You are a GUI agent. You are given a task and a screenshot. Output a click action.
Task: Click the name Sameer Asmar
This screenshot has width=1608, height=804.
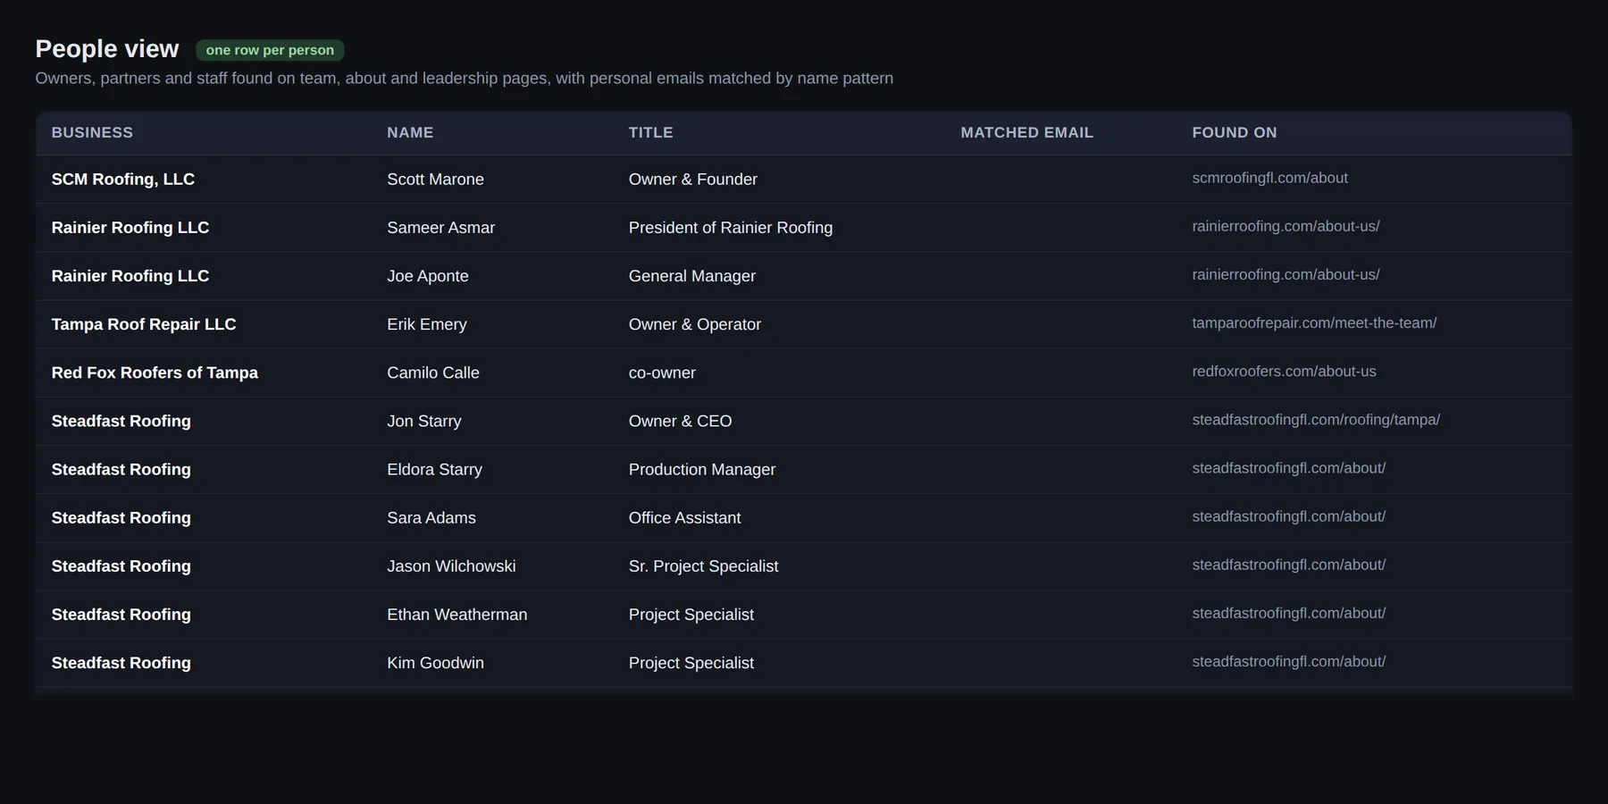click(x=440, y=228)
